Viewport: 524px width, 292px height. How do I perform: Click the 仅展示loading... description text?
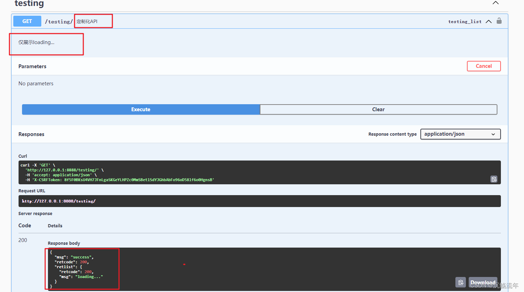pyautogui.click(x=36, y=42)
